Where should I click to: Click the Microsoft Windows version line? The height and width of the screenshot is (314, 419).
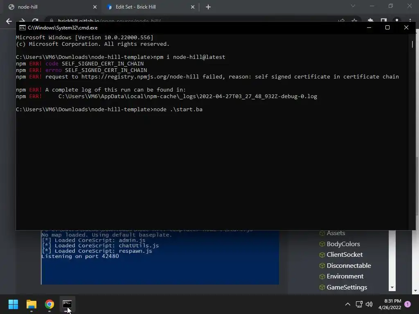coord(85,38)
